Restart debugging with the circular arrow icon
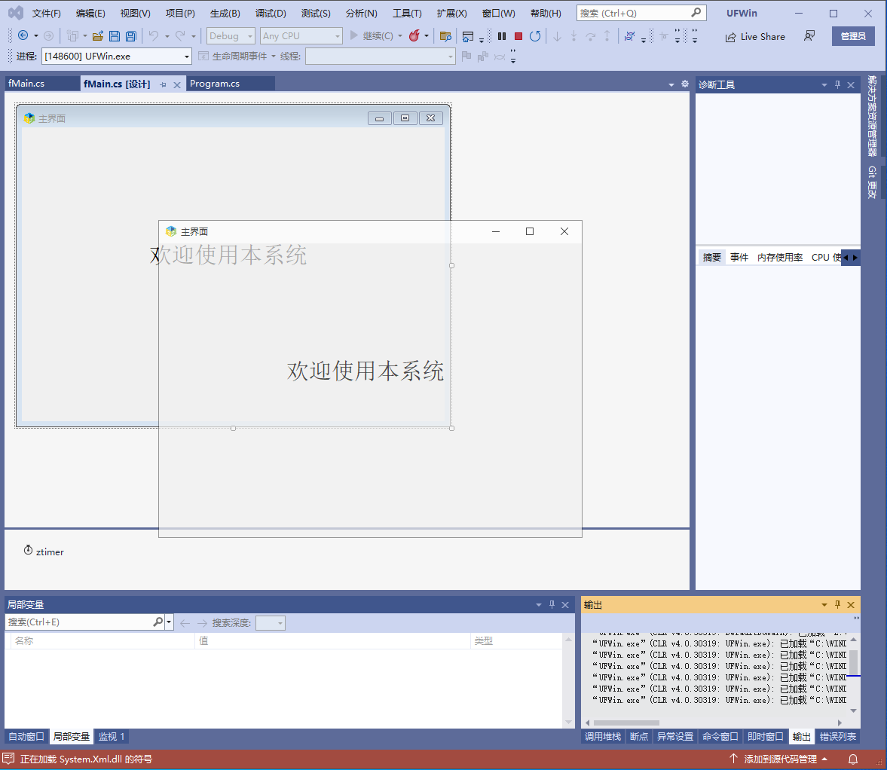The width and height of the screenshot is (887, 770). [x=534, y=36]
